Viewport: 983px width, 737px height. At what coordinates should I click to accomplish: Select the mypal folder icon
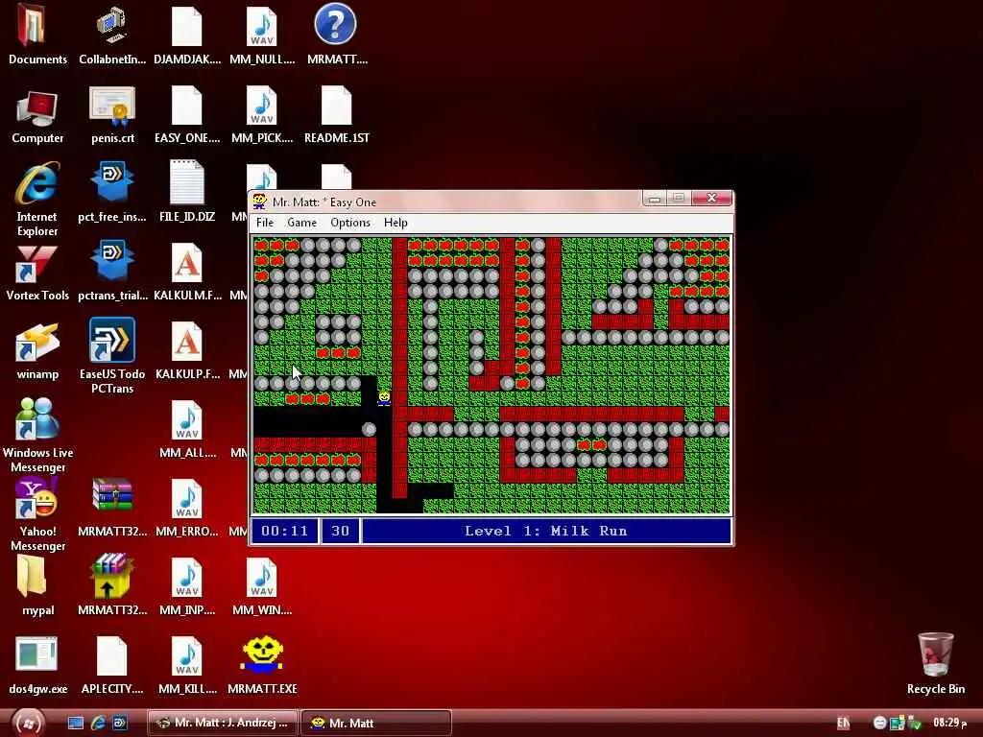tap(37, 586)
